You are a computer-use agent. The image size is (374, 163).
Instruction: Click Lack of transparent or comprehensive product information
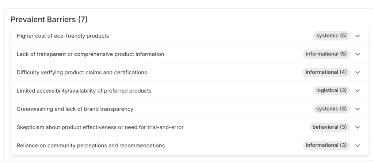point(90,54)
